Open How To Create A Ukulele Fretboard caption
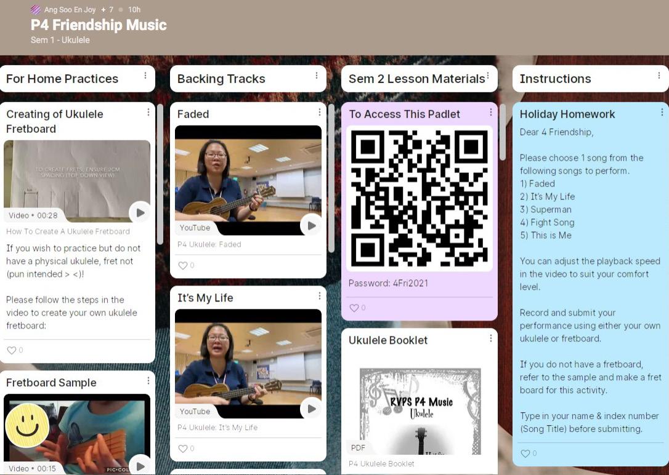The image size is (669, 475). (68, 231)
